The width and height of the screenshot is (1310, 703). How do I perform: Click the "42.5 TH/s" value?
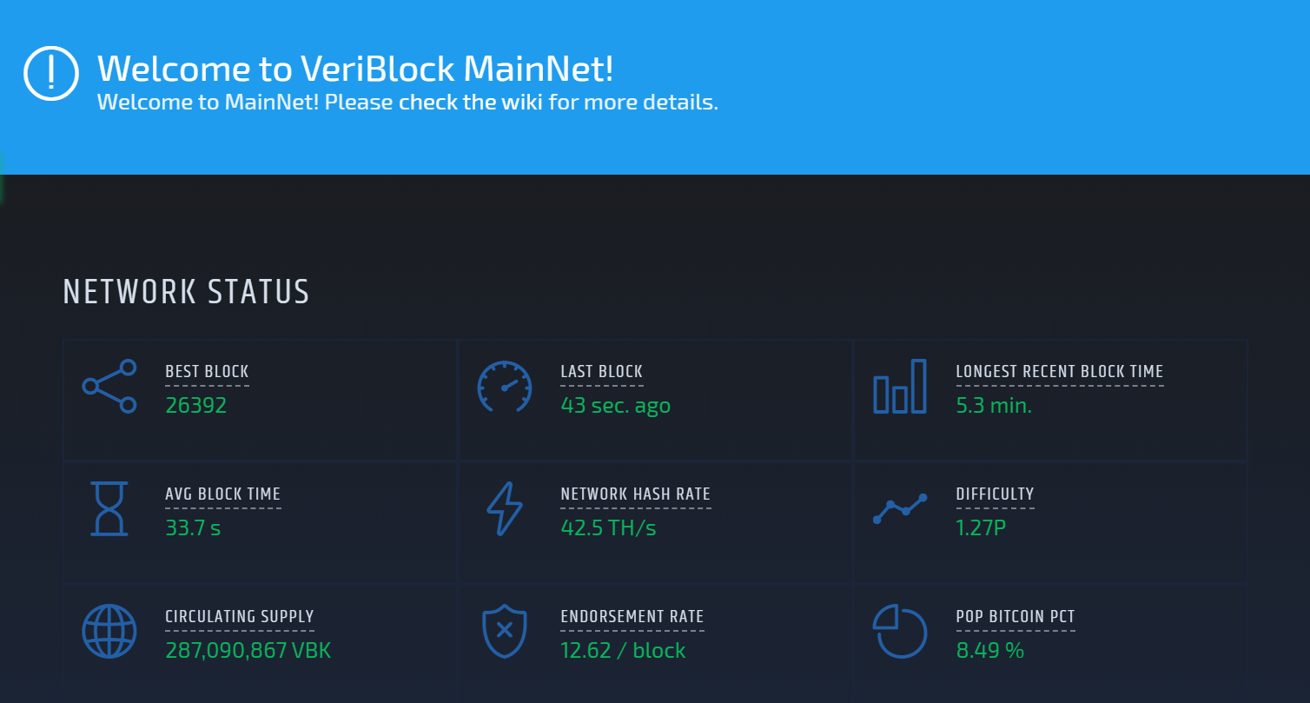point(608,527)
